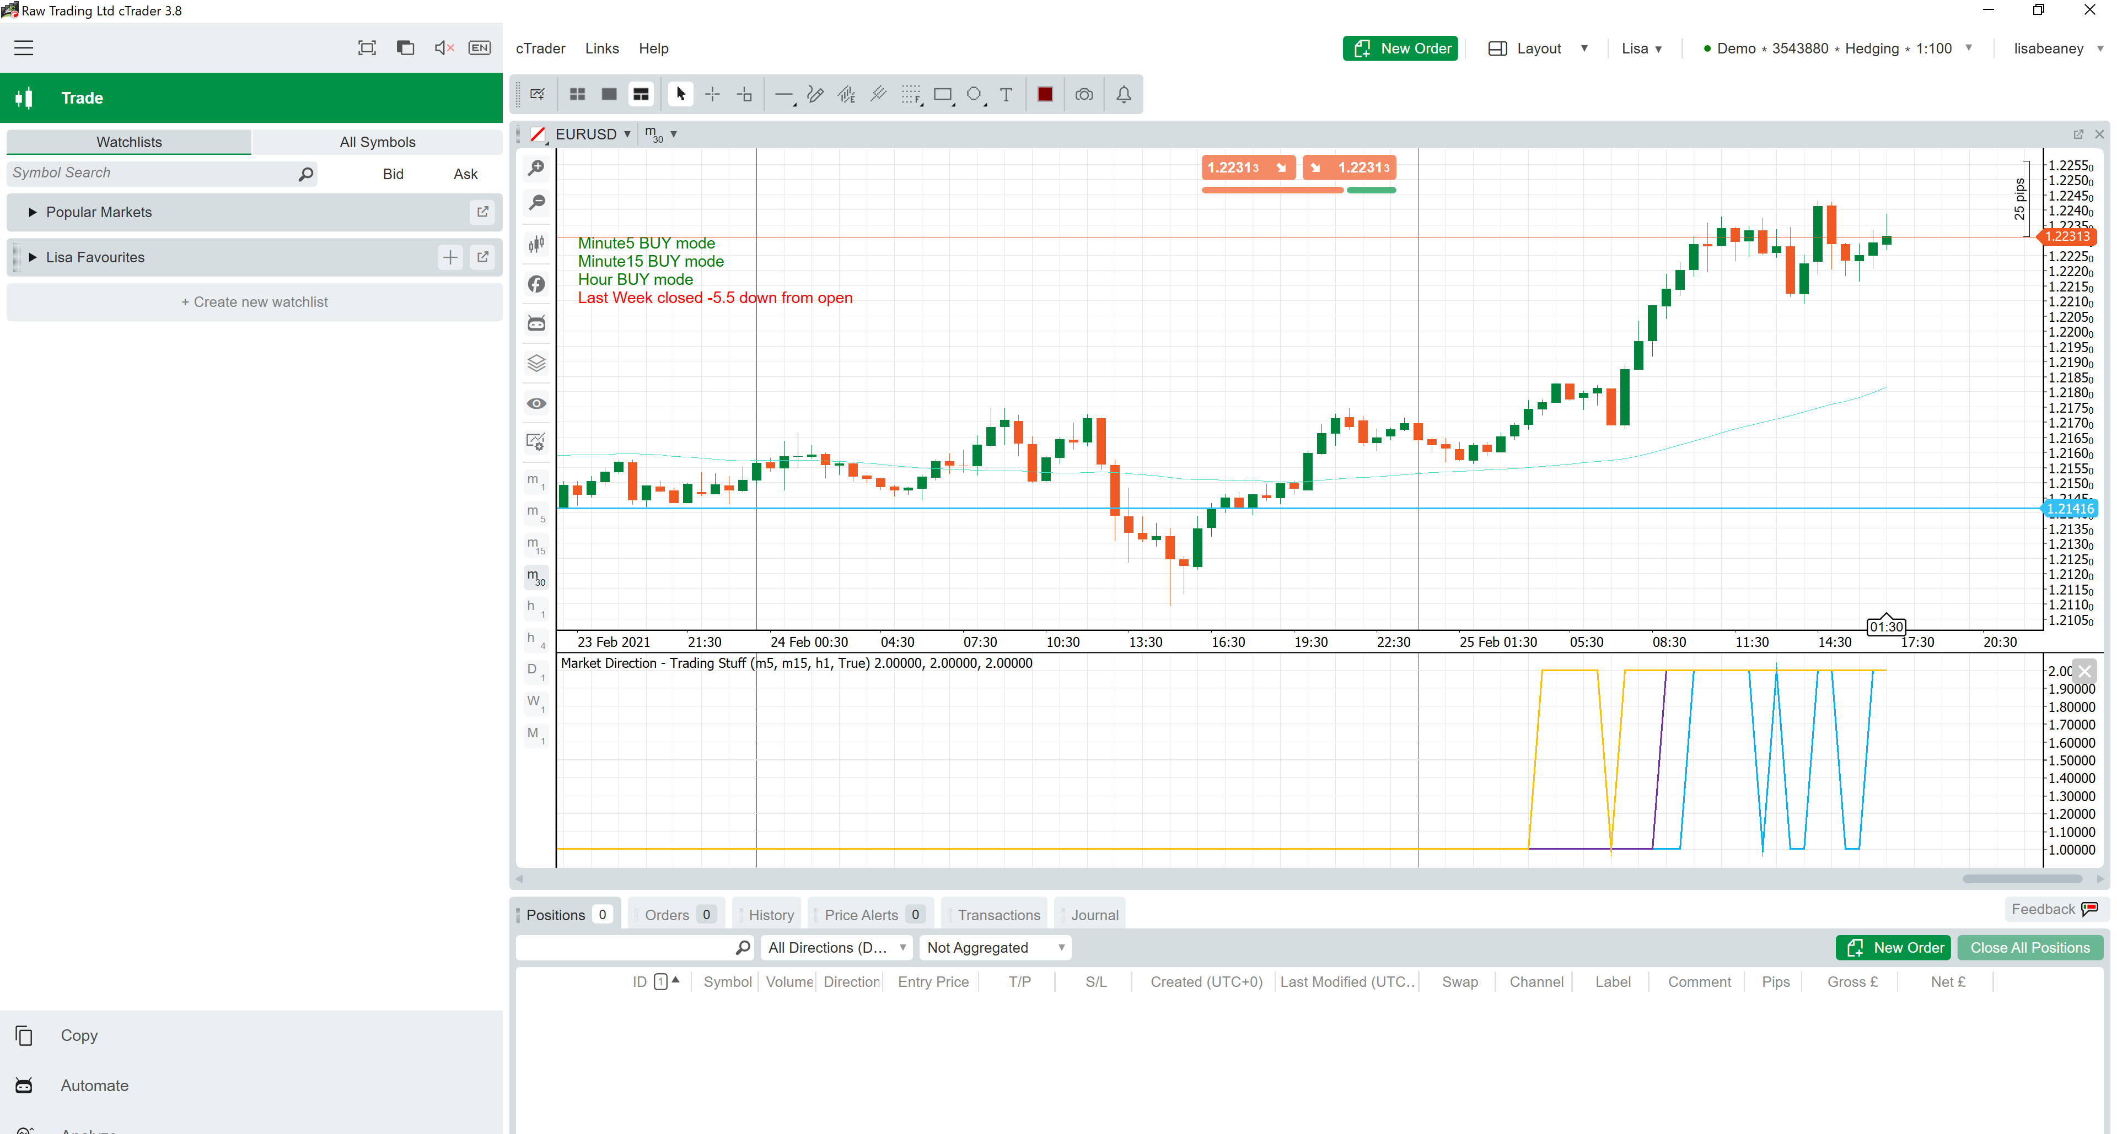Select the pointer cursor tool
The image size is (2117, 1134).
click(x=680, y=94)
